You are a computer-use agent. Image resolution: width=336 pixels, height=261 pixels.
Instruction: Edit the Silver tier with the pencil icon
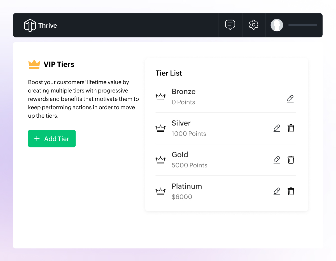coord(277,128)
